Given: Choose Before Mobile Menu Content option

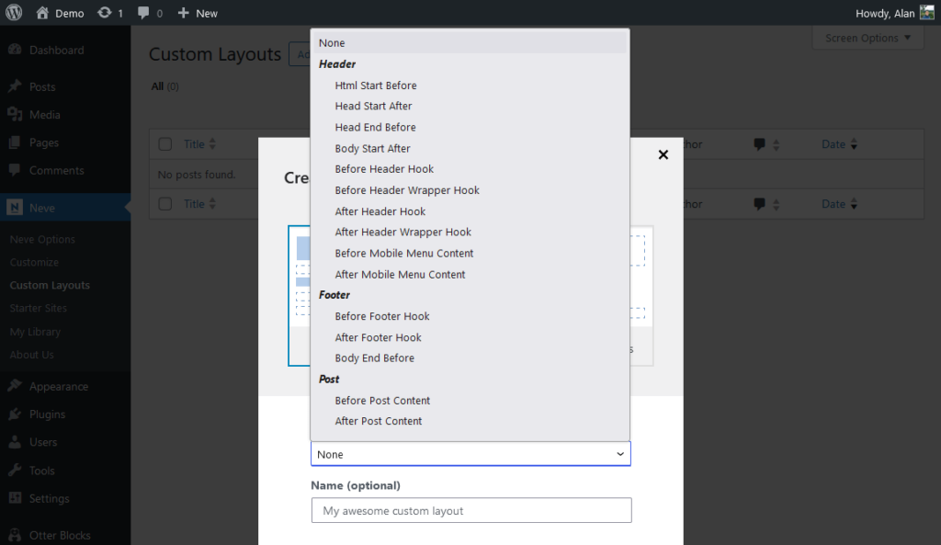Looking at the screenshot, I should [470, 253].
